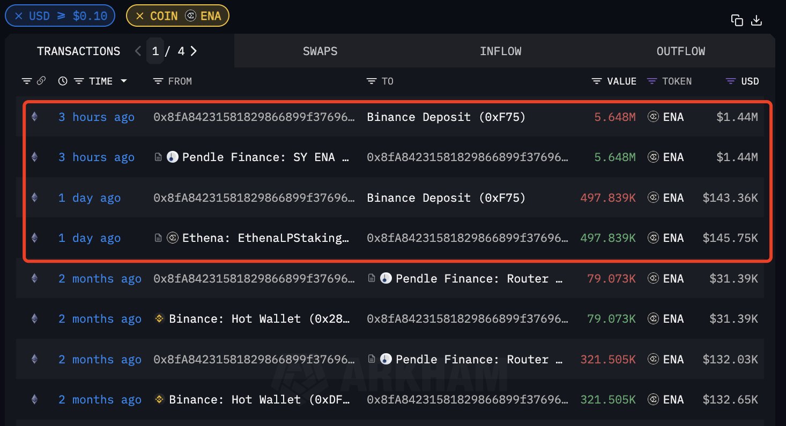Open '2 months ago' link in $132.65K row
Screen dimensions: 786x426
pos(100,399)
